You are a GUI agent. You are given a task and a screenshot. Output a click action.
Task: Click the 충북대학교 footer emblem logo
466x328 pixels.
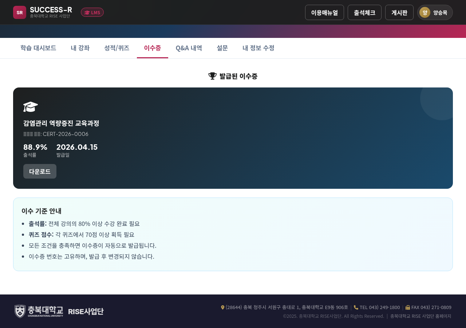(x=39, y=311)
